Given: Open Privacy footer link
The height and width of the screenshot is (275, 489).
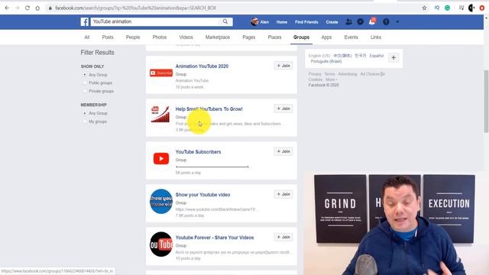Looking at the screenshot, I should tap(315, 74).
